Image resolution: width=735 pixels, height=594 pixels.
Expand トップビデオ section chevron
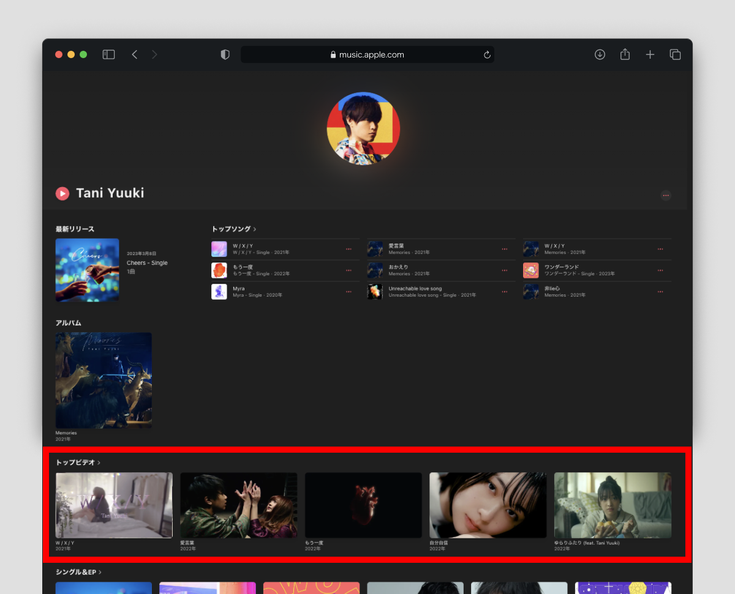click(99, 463)
